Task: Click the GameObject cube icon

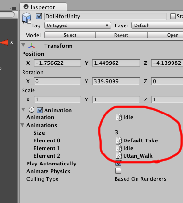Action: (26, 18)
